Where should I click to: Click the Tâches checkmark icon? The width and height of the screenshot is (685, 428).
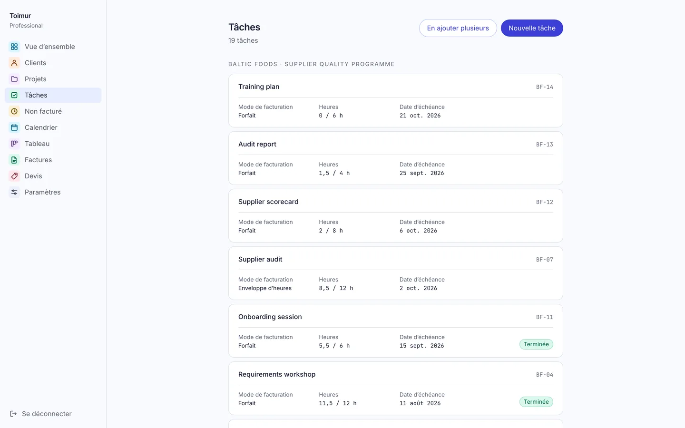pos(14,95)
